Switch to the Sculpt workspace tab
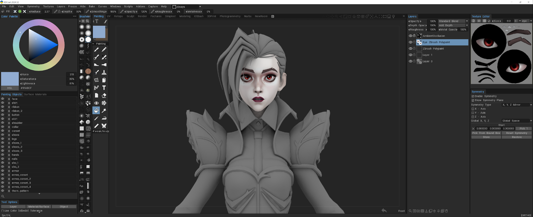This screenshot has height=217, width=533. pos(130,16)
